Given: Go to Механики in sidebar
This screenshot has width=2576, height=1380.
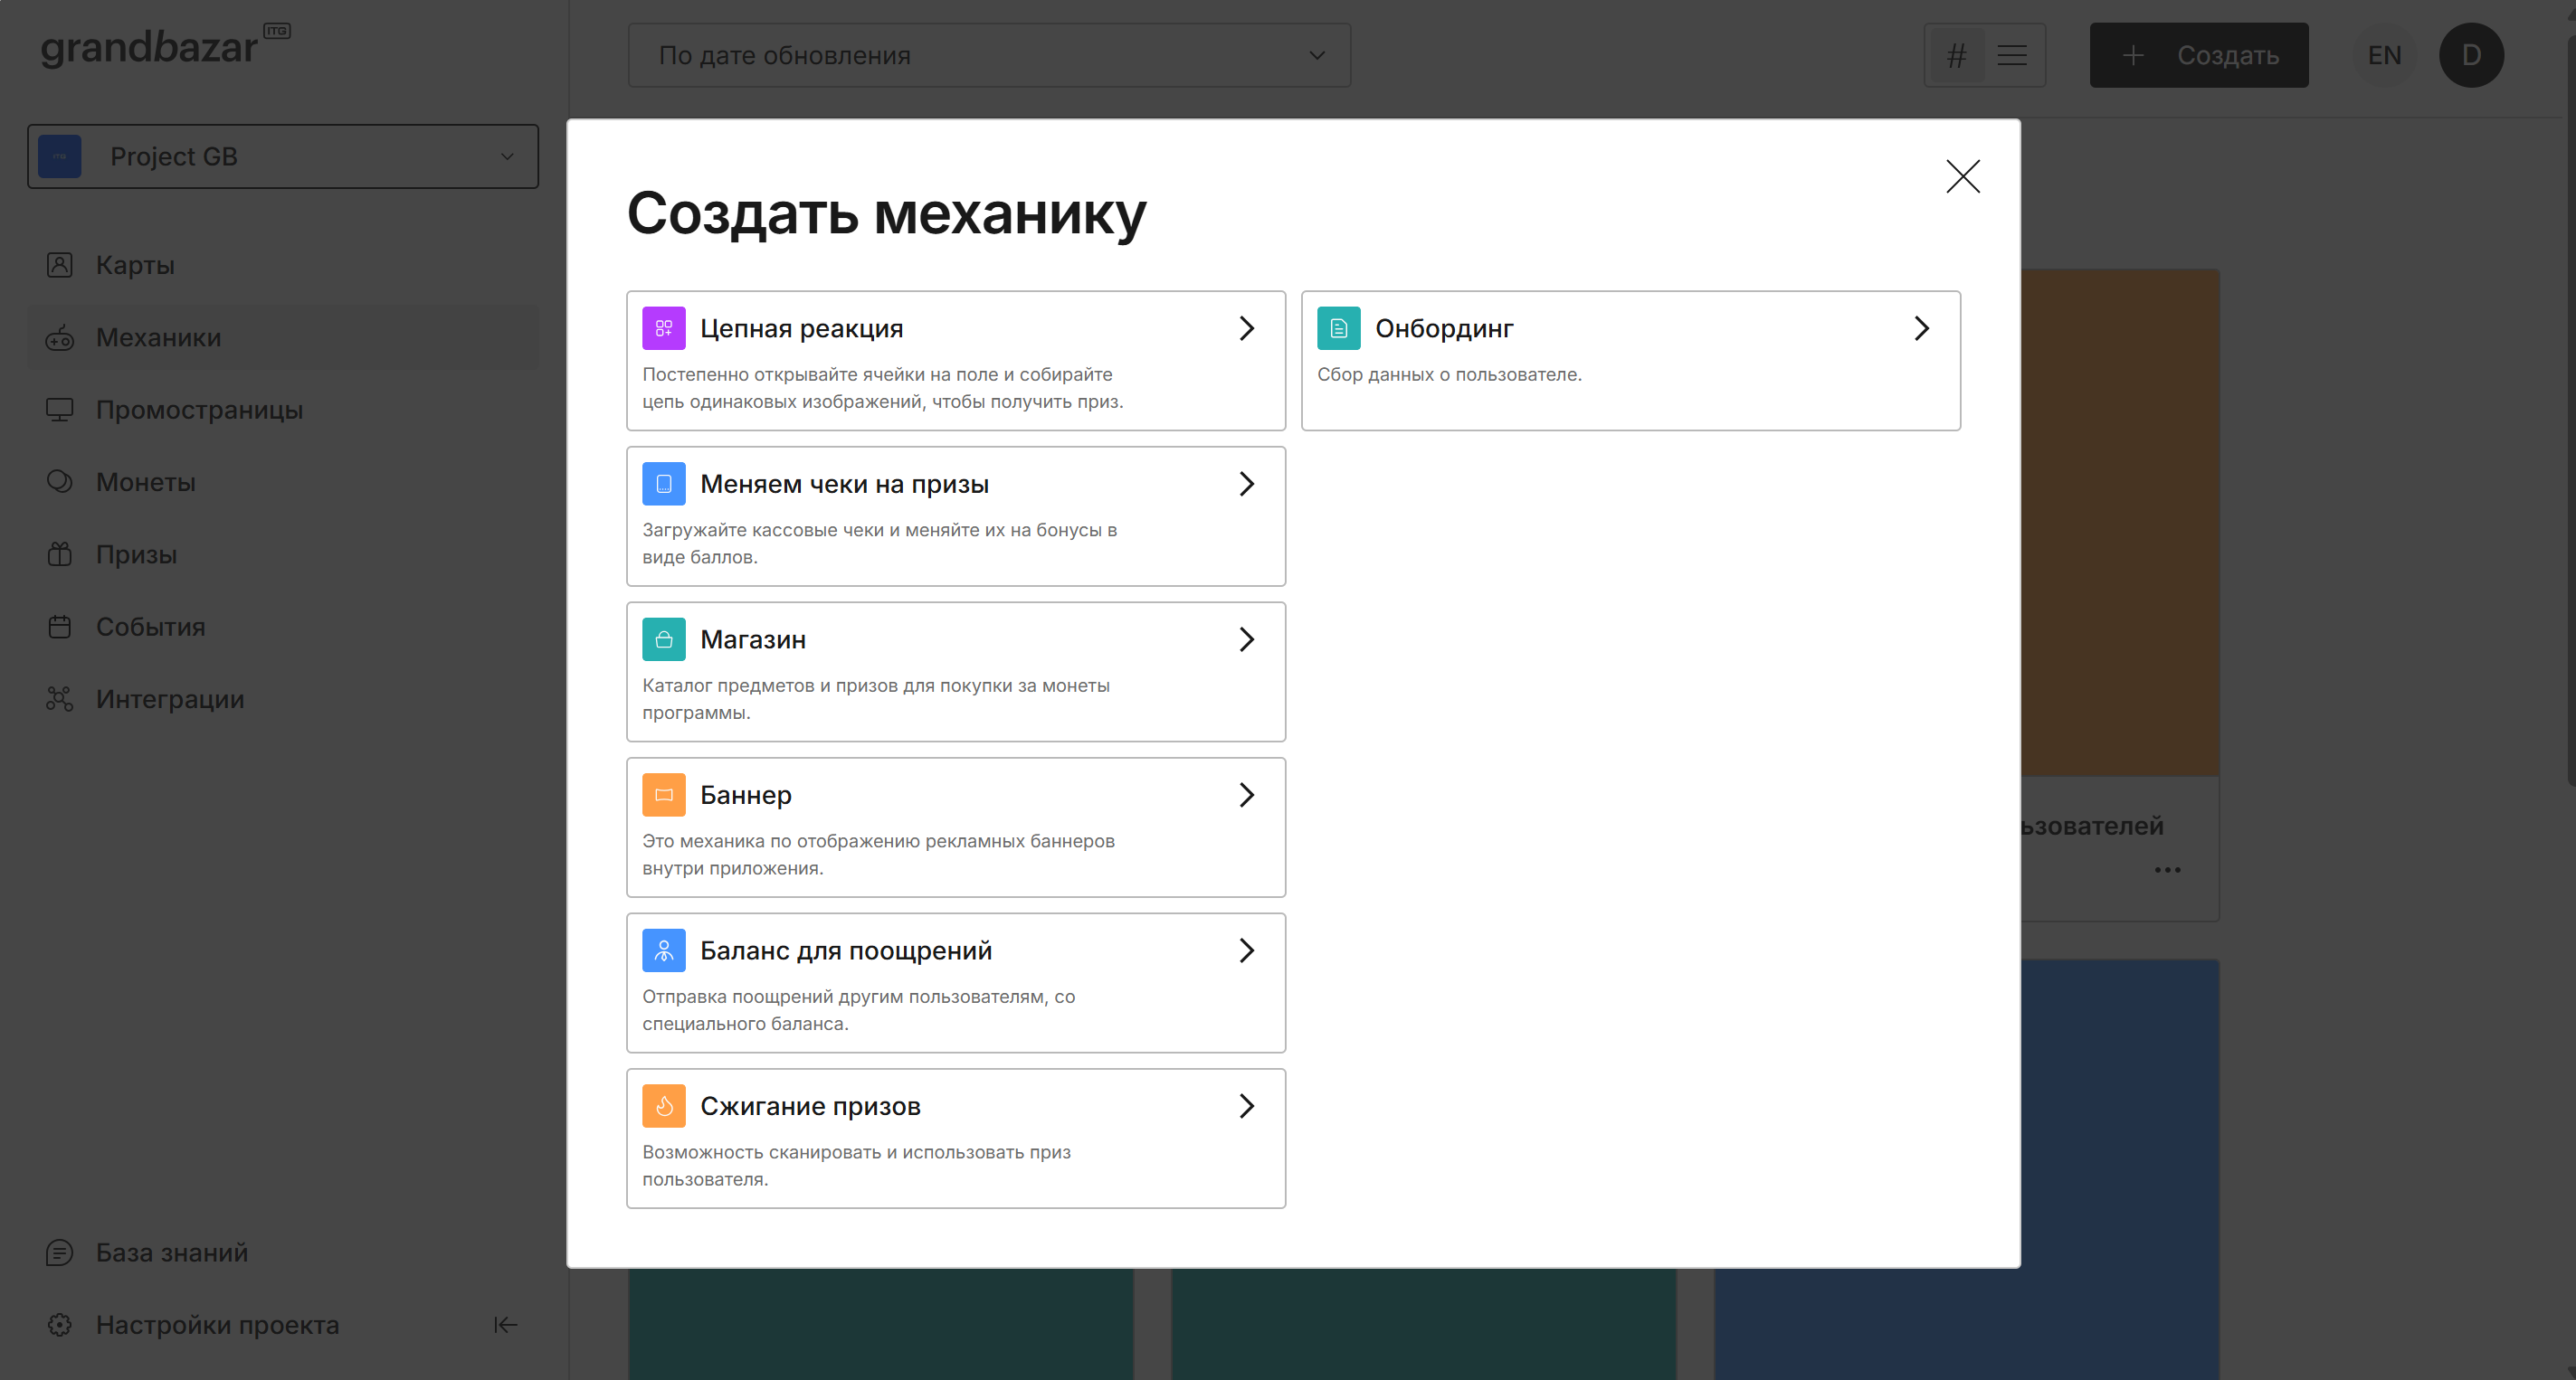Looking at the screenshot, I should coord(283,337).
